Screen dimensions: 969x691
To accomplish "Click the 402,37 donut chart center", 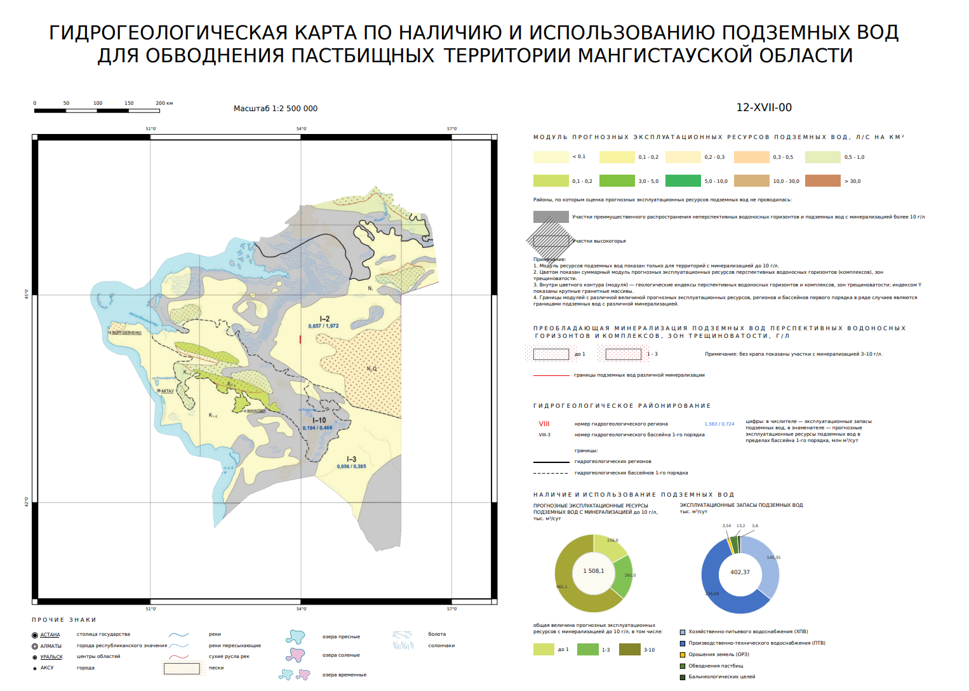I will pos(740,572).
